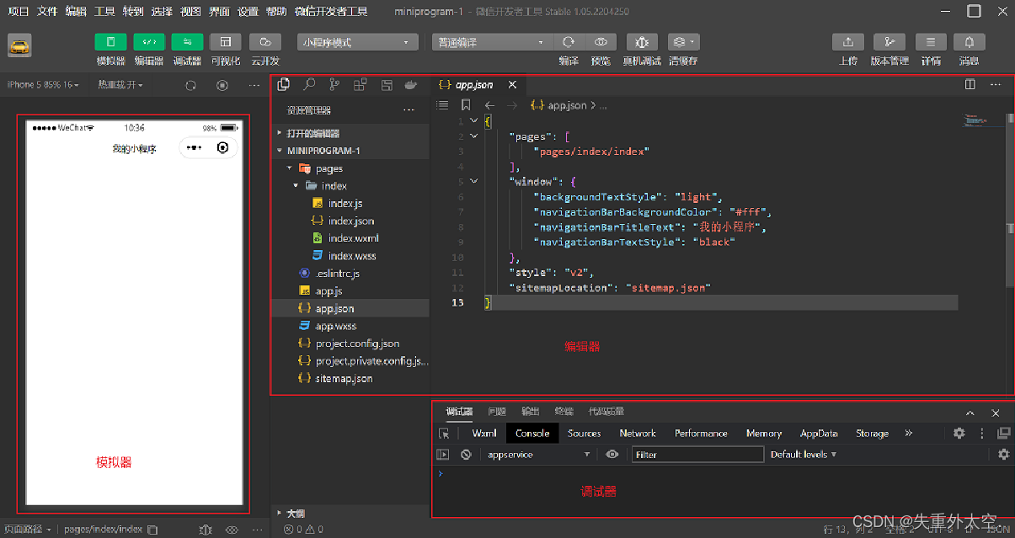Click the split editor icon
1015x538 pixels.
(970, 84)
